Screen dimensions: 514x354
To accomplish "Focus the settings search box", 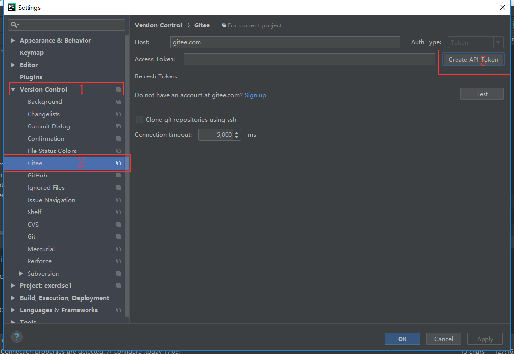I will coord(66,25).
